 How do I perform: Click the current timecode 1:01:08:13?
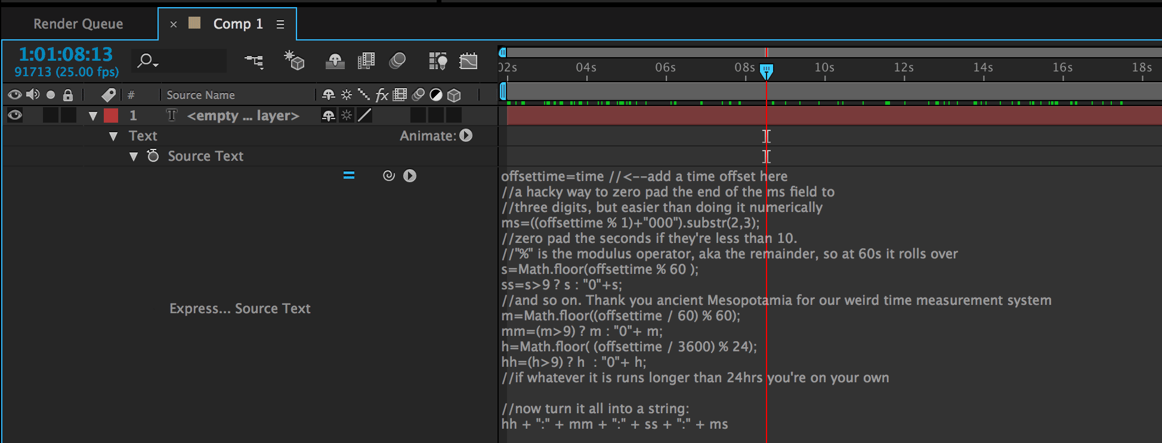[x=66, y=55]
